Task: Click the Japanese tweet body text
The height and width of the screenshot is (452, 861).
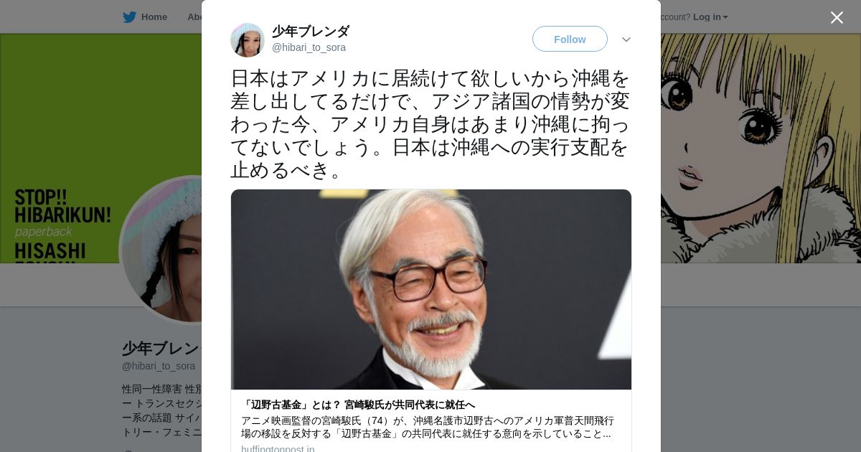Action: 430,123
